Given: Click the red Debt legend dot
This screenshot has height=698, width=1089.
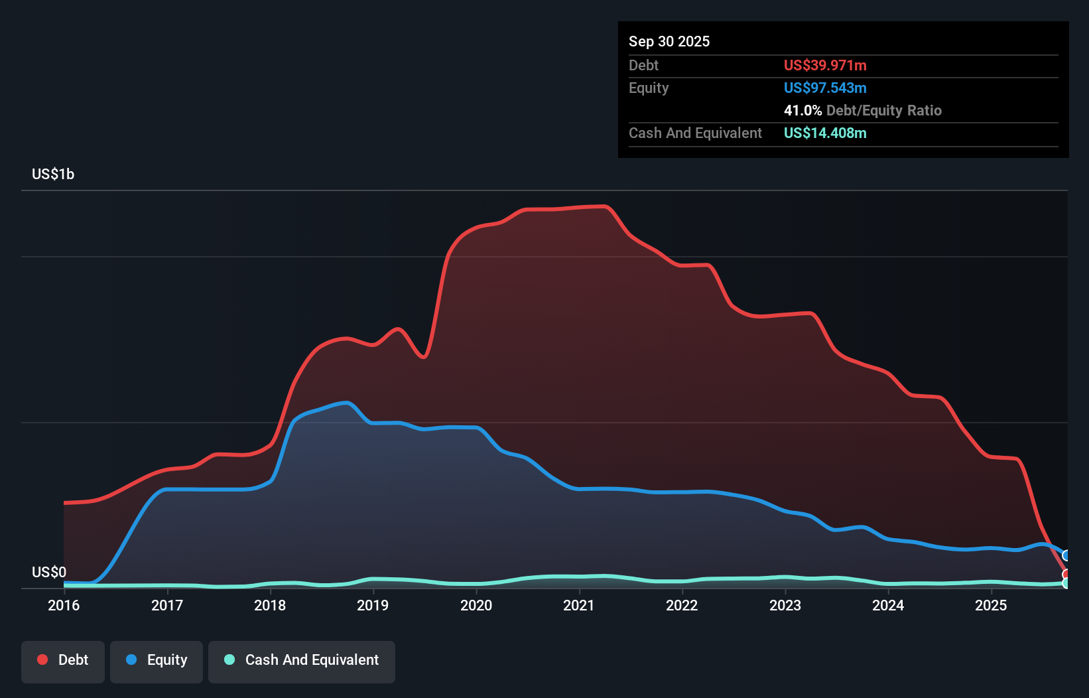Looking at the screenshot, I should (42, 660).
